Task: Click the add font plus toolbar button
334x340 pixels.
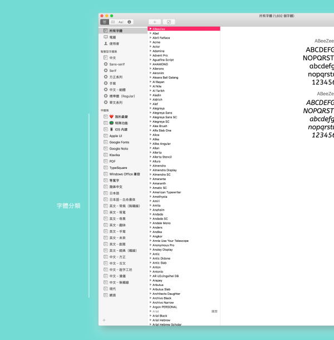Action: point(155,22)
